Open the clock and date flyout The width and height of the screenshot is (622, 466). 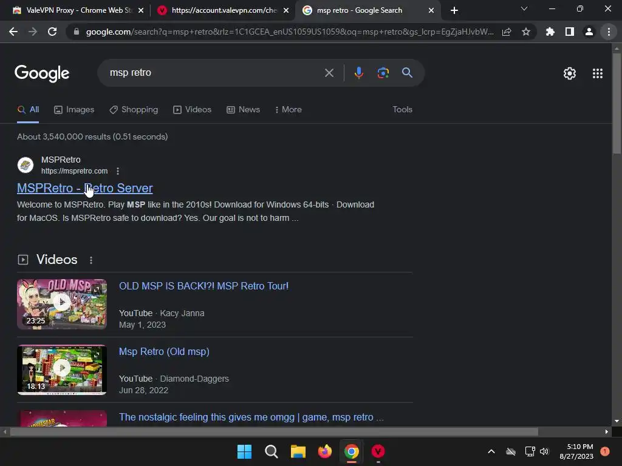577,451
